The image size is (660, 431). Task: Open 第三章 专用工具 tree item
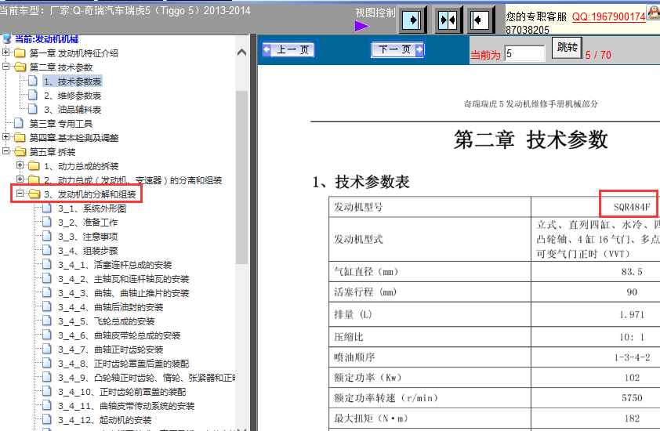tap(60, 124)
